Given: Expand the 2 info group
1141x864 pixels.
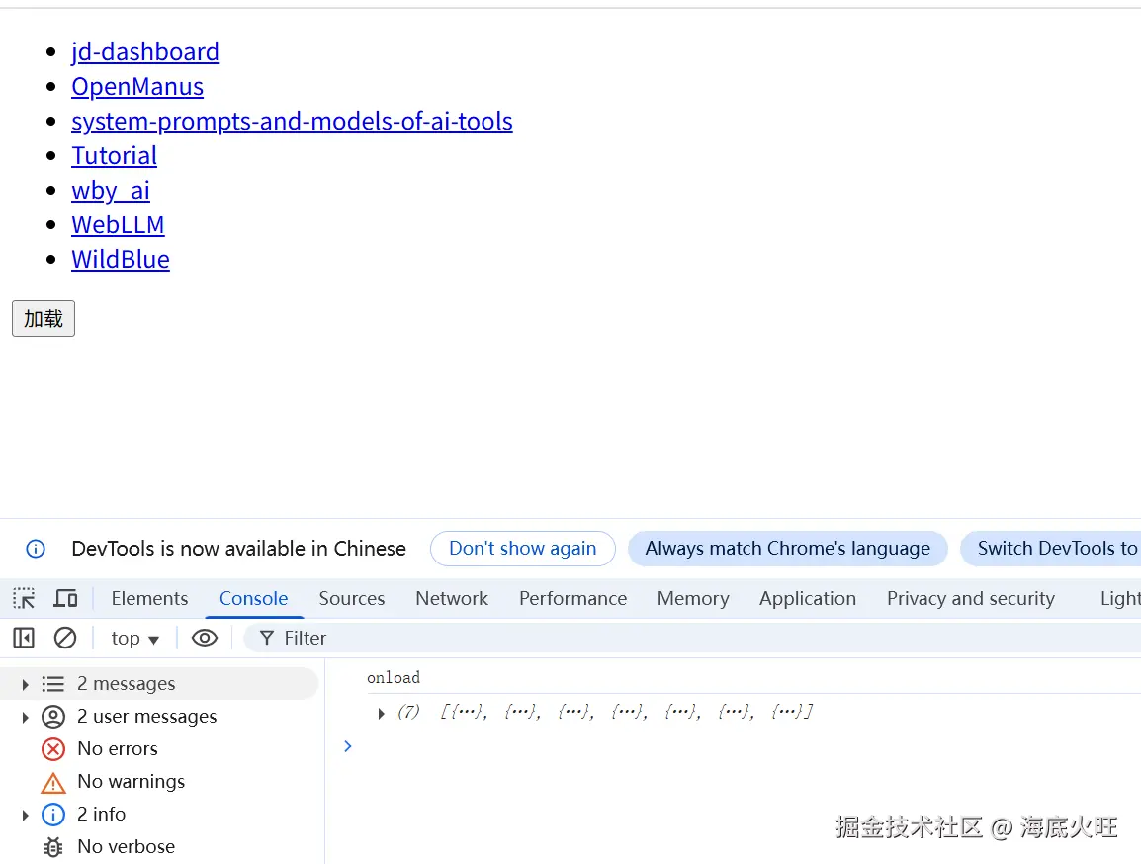Looking at the screenshot, I should coord(25,816).
